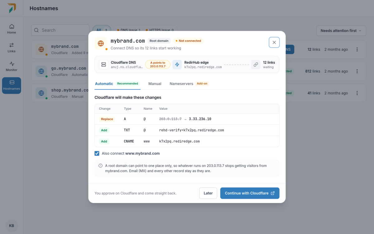The width and height of the screenshot is (374, 234).
Task: Click the CNAME value k7x2pq.rediredge.com
Action: (x=180, y=142)
